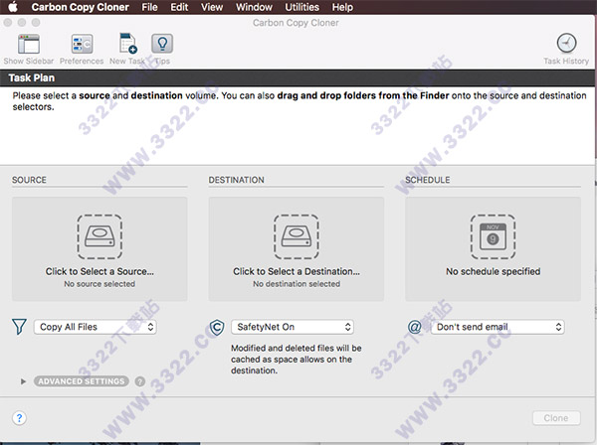Open Preferences from the toolbar

tap(82, 44)
